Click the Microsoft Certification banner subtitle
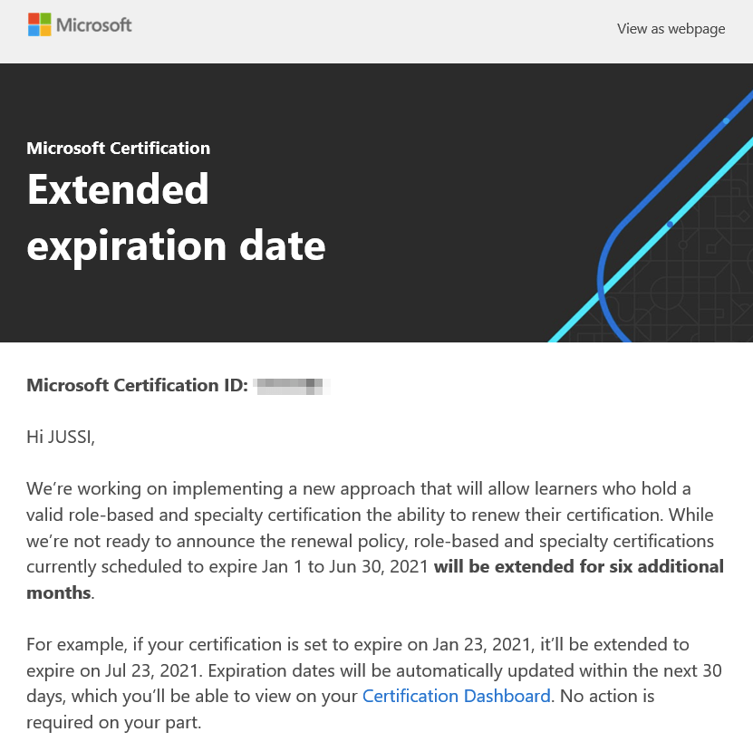This screenshot has height=751, width=753. tap(118, 149)
